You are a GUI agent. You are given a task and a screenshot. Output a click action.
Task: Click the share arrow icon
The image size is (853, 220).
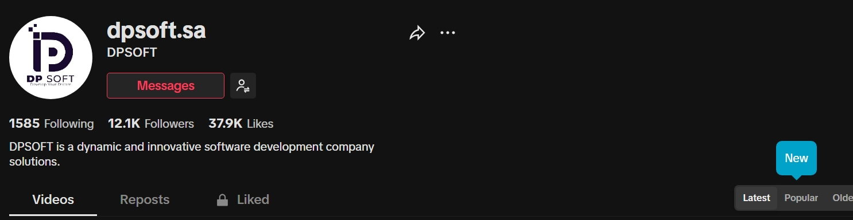coord(417,33)
